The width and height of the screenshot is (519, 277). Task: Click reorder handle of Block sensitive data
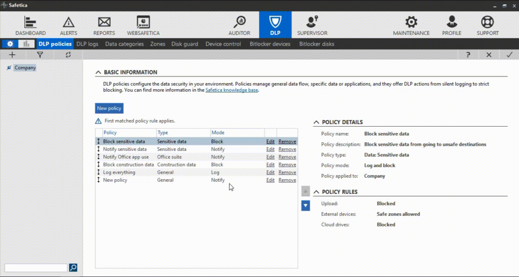pos(98,141)
